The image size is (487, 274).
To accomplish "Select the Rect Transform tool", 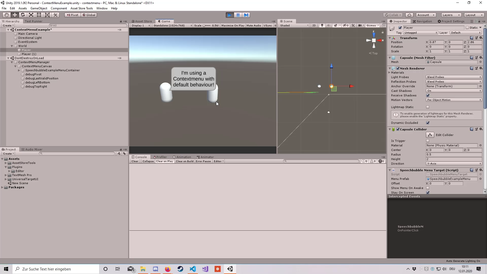I will click(x=39, y=15).
